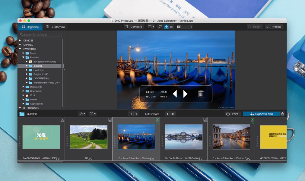Click the green export badge on the Venice thumbnail

[157, 120]
